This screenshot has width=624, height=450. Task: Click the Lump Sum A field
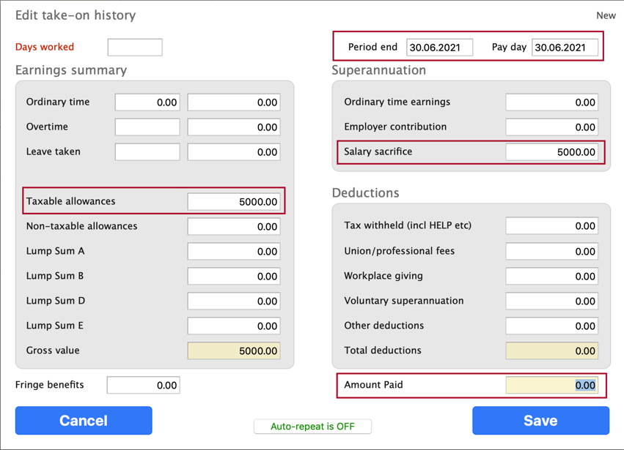234,251
